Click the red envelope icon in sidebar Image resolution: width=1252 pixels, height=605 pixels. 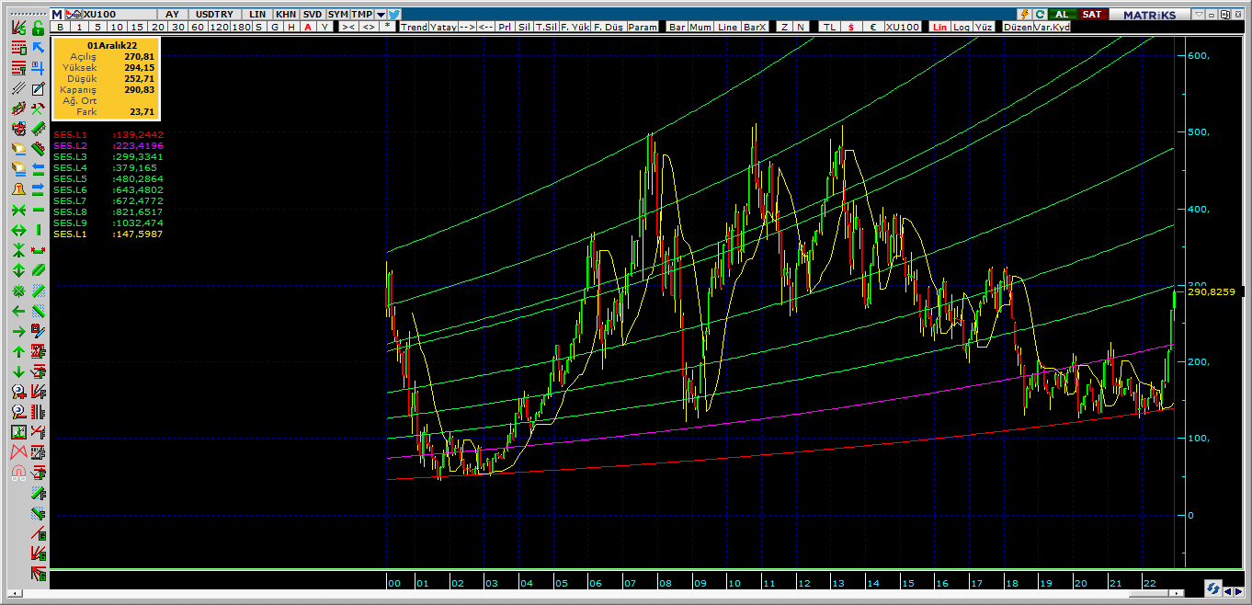point(18,452)
